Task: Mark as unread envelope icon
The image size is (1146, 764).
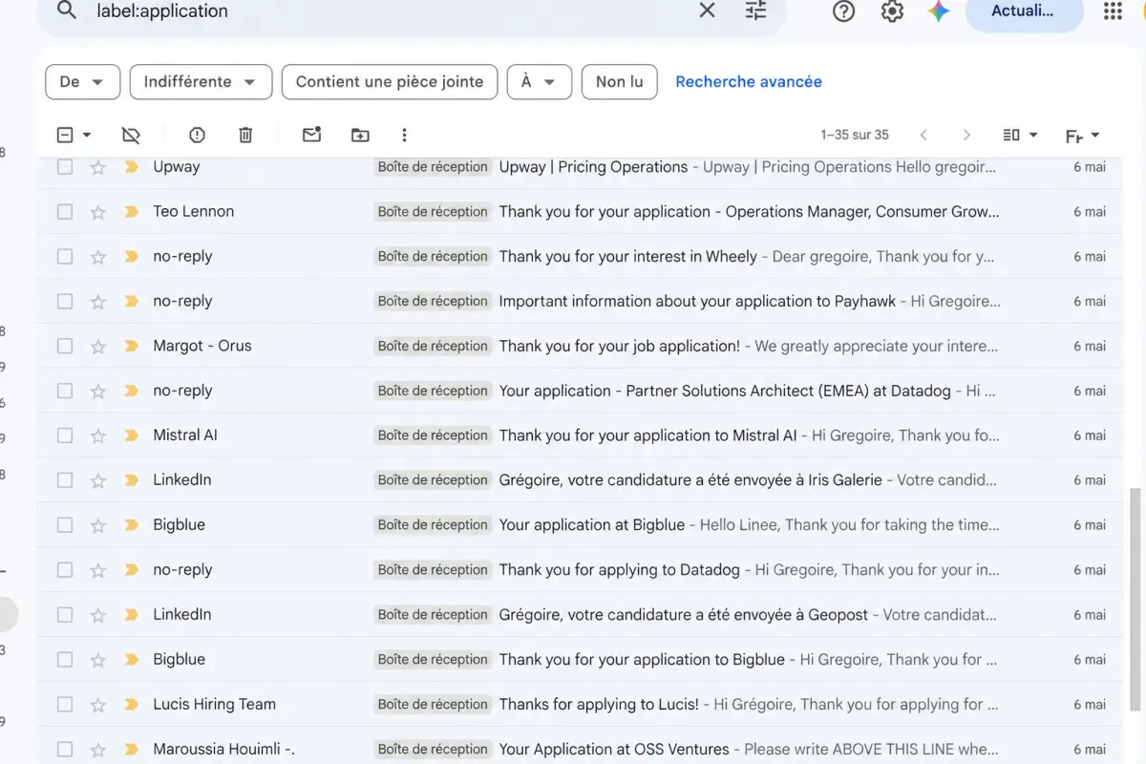Action: pos(311,136)
